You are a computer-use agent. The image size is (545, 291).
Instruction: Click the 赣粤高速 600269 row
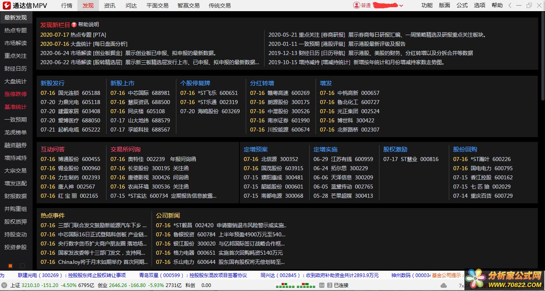[280, 93]
